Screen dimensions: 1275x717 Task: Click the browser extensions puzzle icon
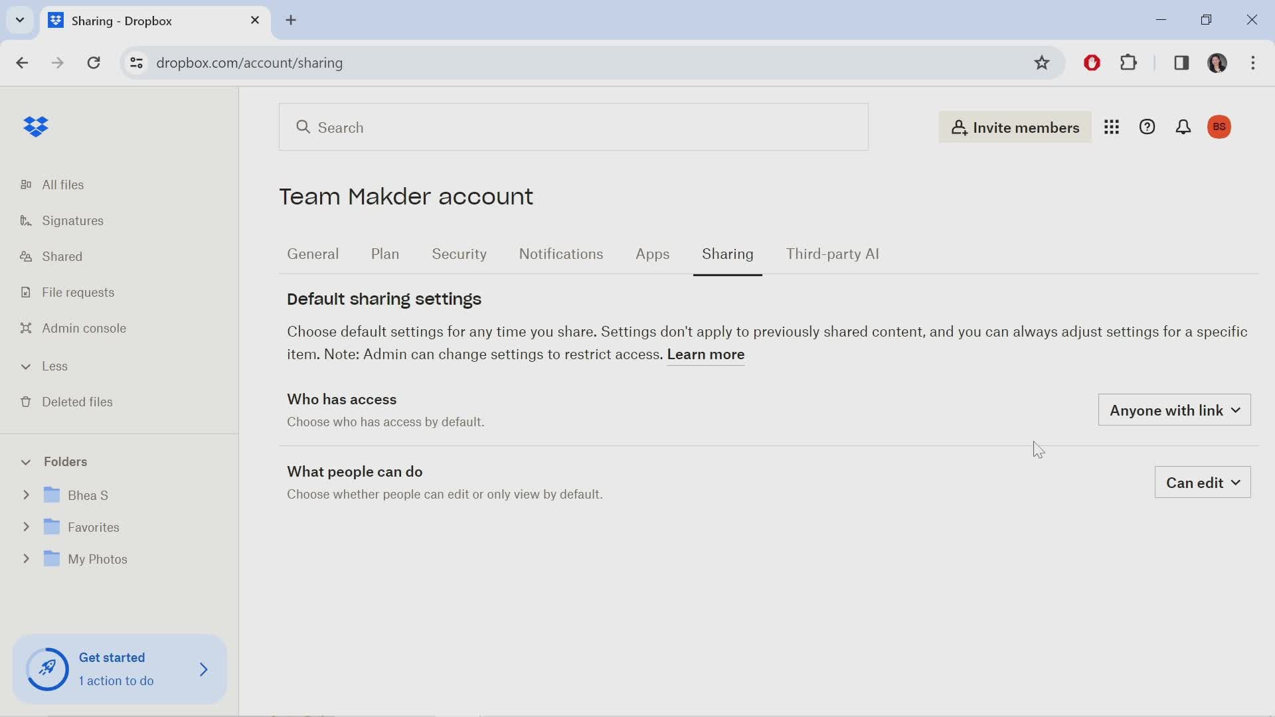pyautogui.click(x=1129, y=62)
